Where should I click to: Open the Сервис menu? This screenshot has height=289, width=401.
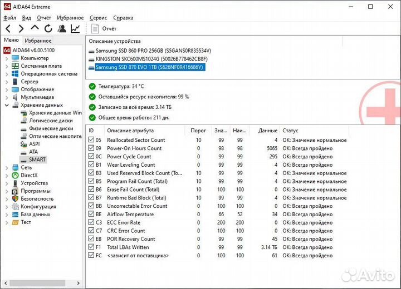(x=98, y=18)
